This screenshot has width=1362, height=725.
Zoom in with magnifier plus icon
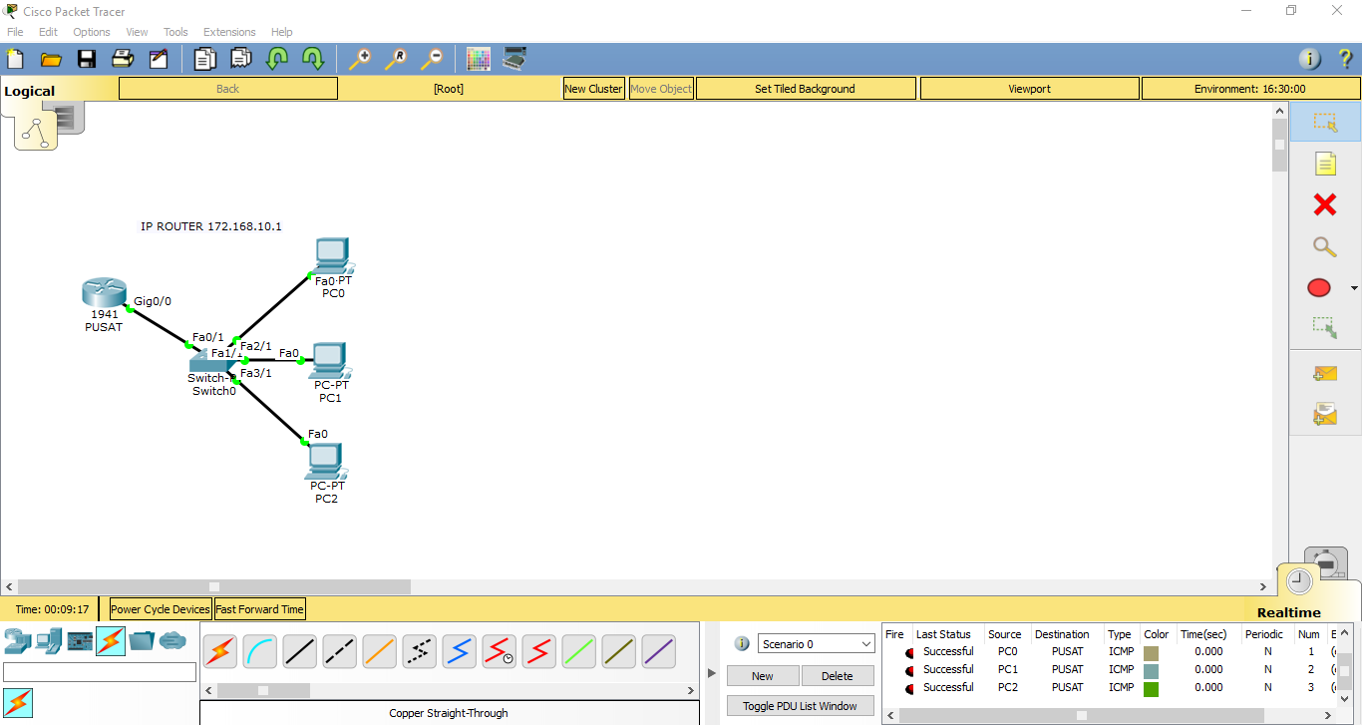coord(359,59)
